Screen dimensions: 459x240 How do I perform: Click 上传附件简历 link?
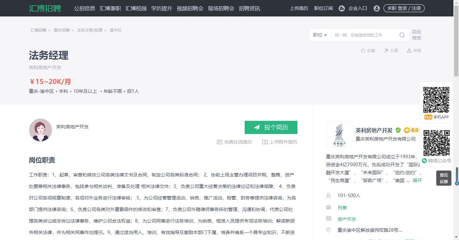point(284,142)
